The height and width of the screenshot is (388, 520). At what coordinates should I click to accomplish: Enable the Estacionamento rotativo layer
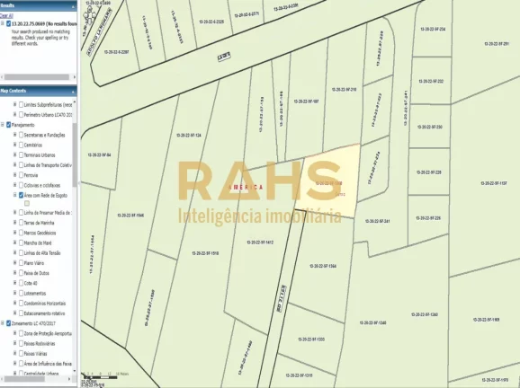click(22, 313)
